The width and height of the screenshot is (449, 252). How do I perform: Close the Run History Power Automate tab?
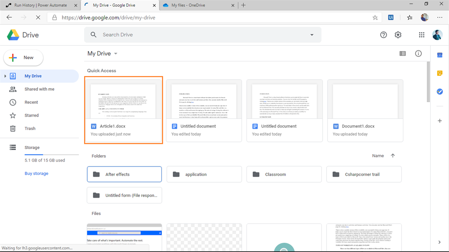pyautogui.click(x=75, y=5)
